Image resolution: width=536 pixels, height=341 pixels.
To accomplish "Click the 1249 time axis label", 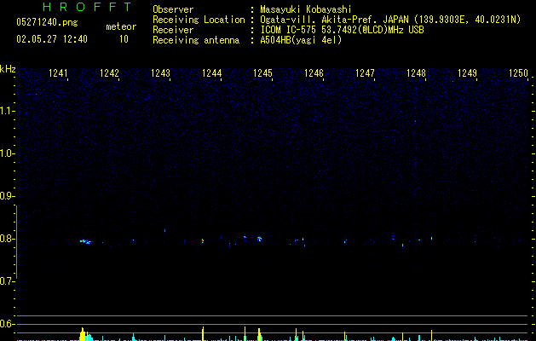I will coord(467,73).
